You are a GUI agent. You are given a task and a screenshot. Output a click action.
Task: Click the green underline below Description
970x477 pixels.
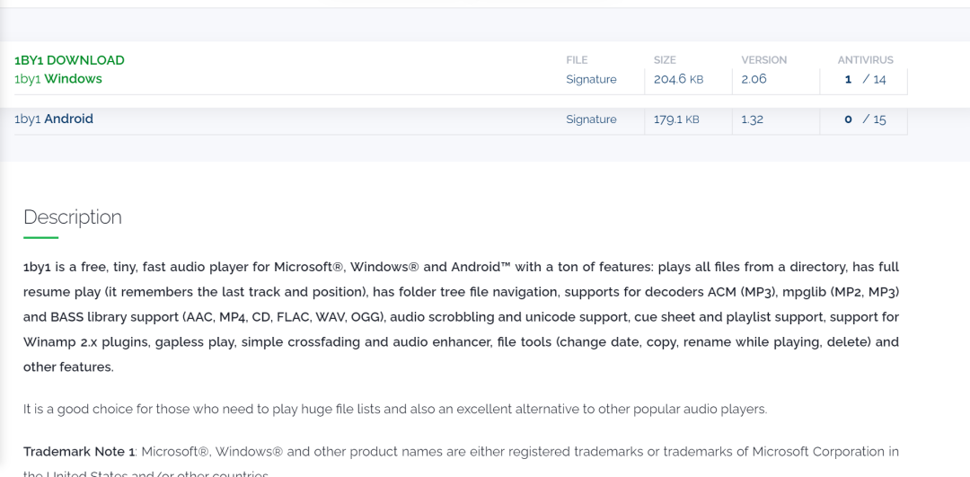[40, 237]
